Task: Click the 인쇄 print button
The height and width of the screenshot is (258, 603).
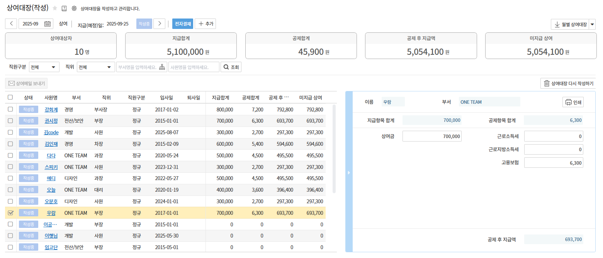Action: 573,102
